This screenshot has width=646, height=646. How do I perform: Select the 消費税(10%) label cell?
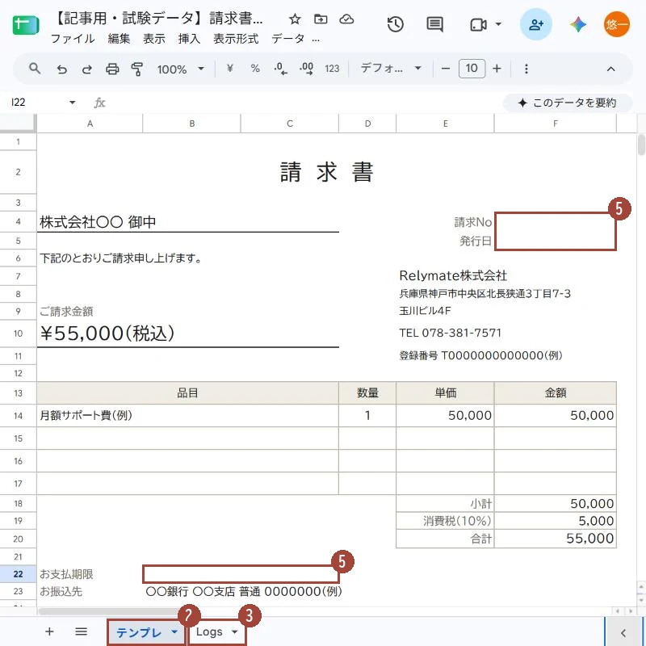445,521
